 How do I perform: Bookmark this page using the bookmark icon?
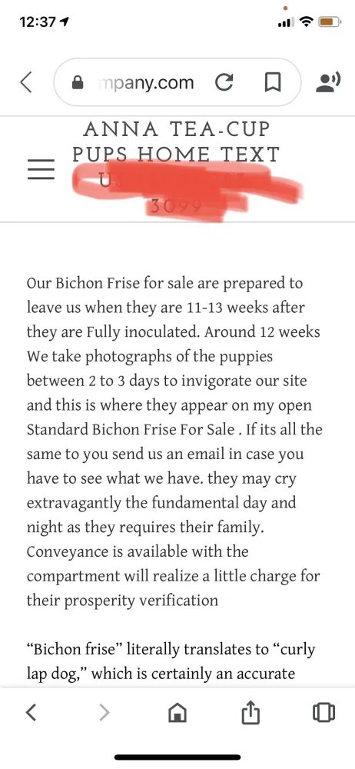coord(273,82)
